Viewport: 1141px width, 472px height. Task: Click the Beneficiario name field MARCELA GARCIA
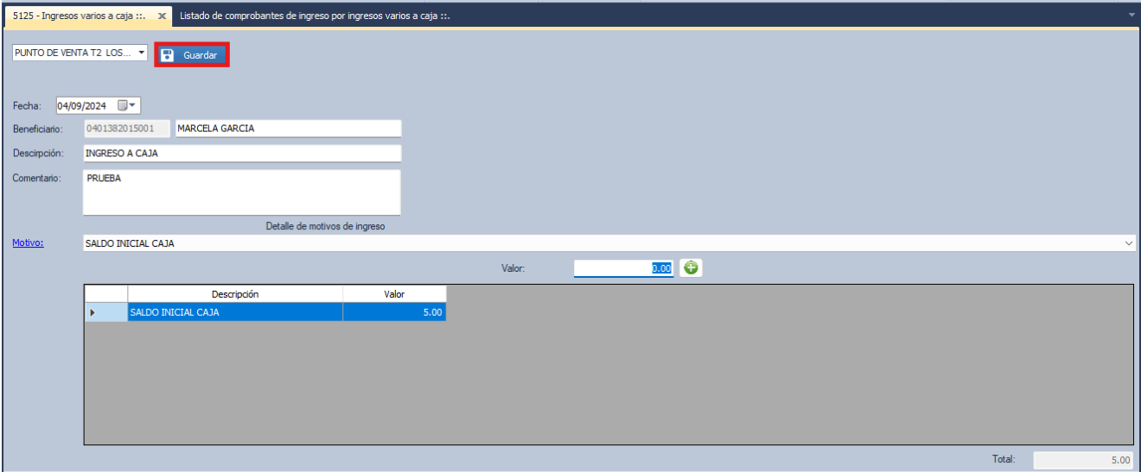coord(287,129)
